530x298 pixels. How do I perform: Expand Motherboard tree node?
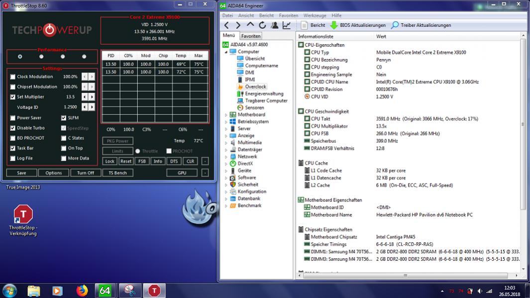pyautogui.click(x=226, y=115)
